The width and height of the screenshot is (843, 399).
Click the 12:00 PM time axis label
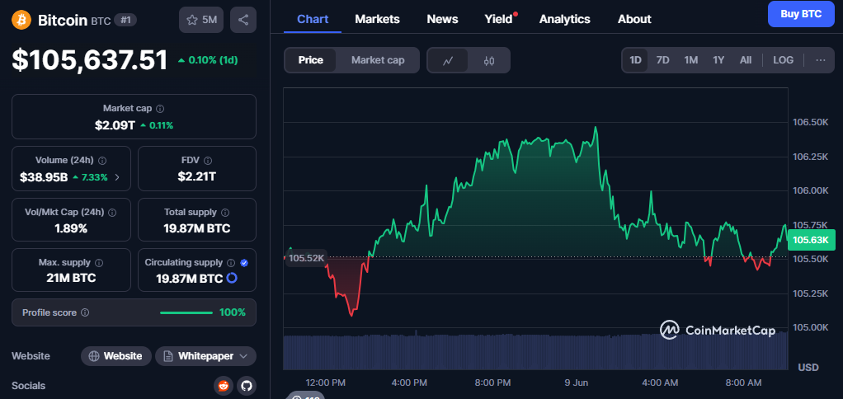[326, 383]
